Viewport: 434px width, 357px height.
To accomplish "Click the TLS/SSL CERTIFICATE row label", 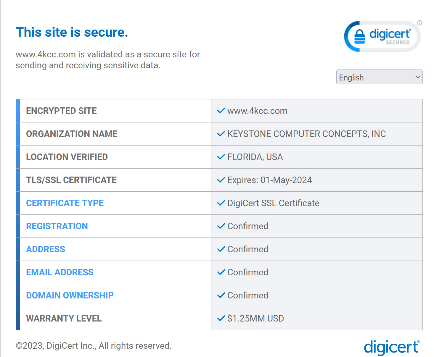I will [x=71, y=180].
